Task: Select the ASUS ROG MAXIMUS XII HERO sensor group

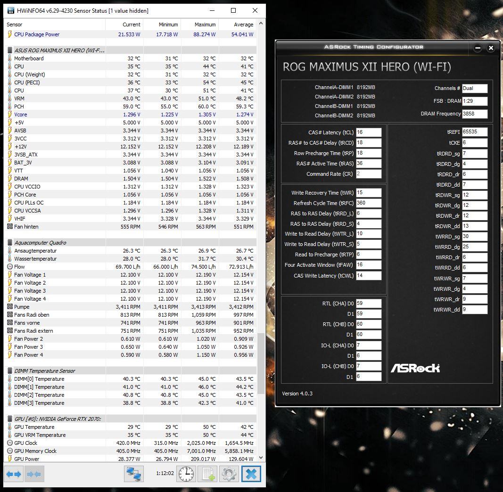Action: [x=130, y=50]
